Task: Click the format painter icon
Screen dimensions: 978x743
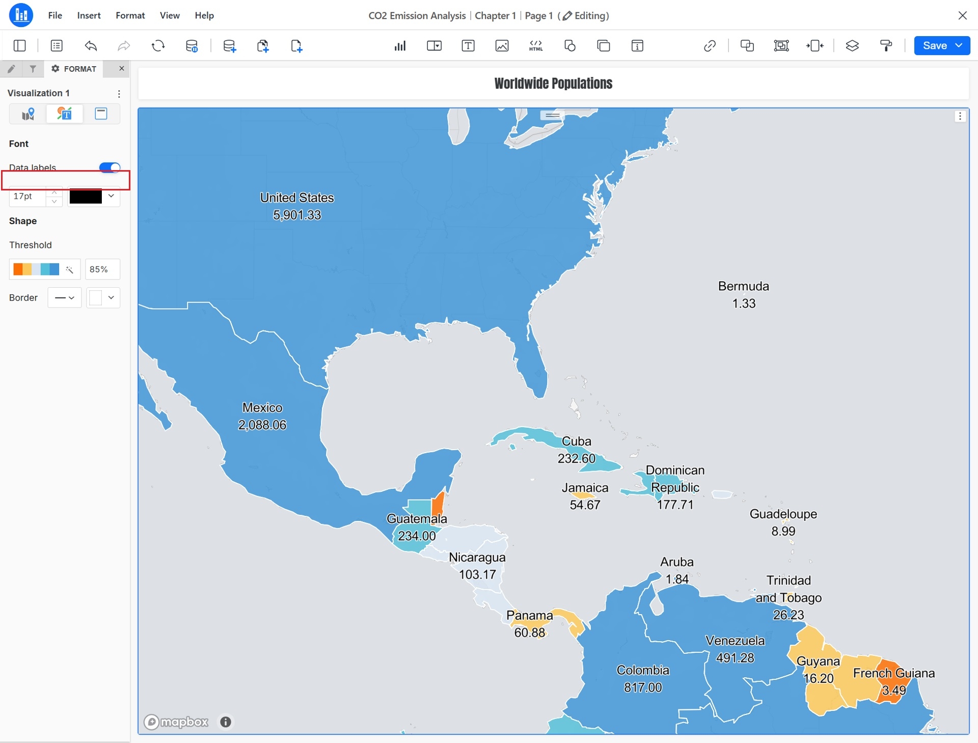Action: pos(886,46)
